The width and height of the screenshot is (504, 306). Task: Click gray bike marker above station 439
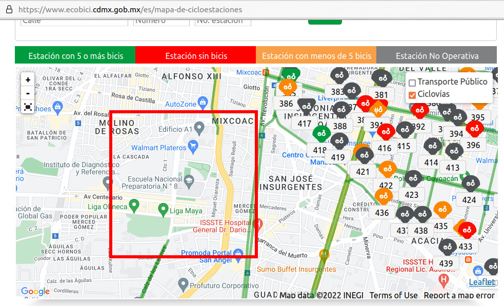[x=448, y=248]
